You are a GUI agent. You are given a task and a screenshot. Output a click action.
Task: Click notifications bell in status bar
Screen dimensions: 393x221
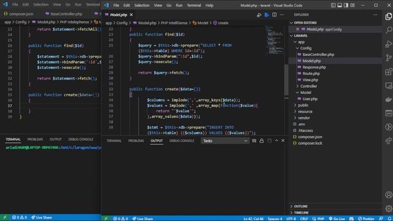(389, 219)
